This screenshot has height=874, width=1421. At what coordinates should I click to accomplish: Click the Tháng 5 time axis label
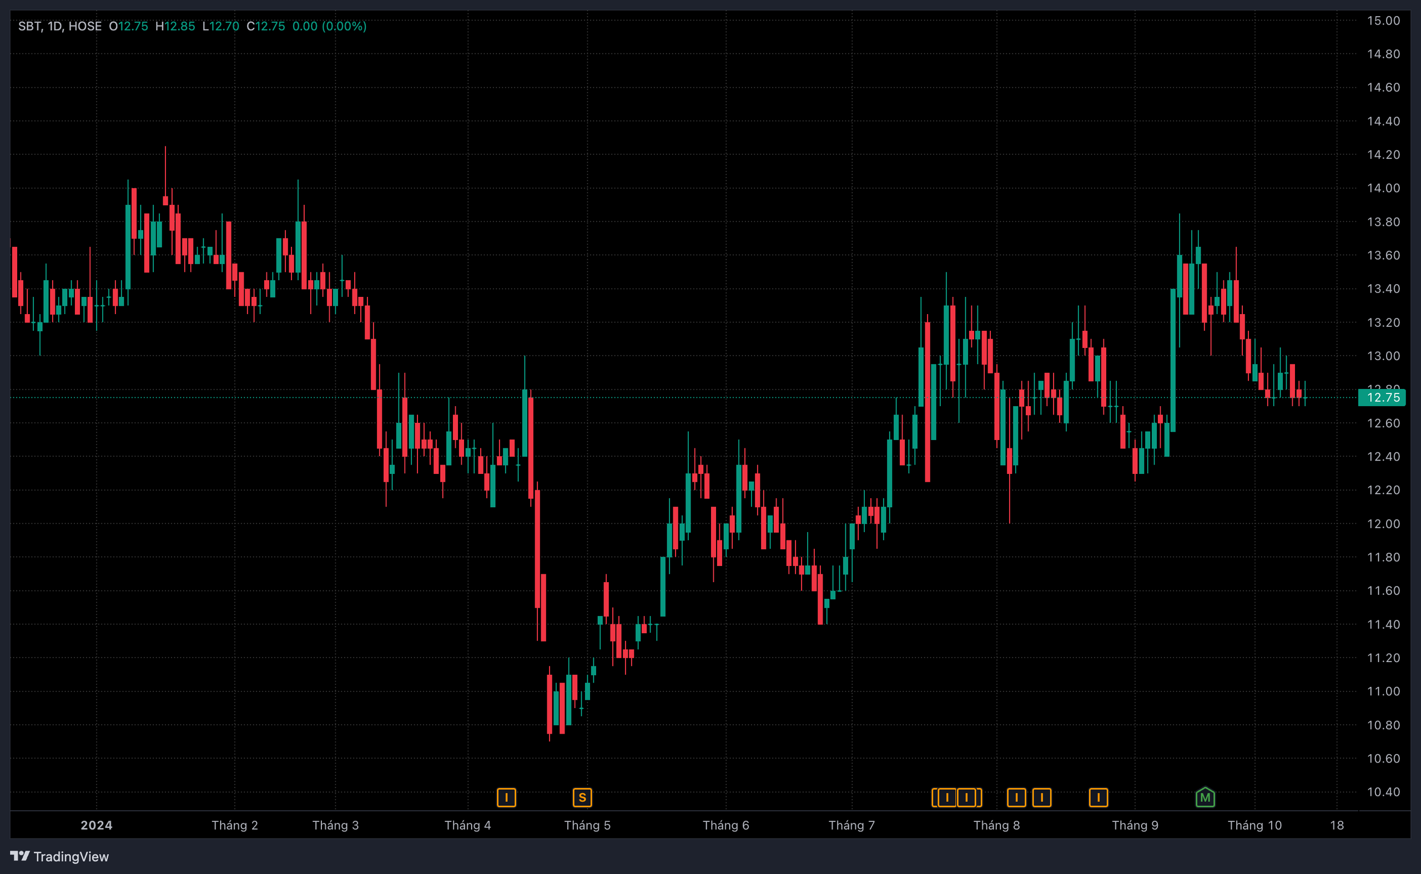coord(587,825)
